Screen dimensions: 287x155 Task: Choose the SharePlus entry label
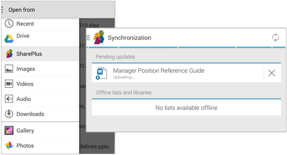pos(29,54)
